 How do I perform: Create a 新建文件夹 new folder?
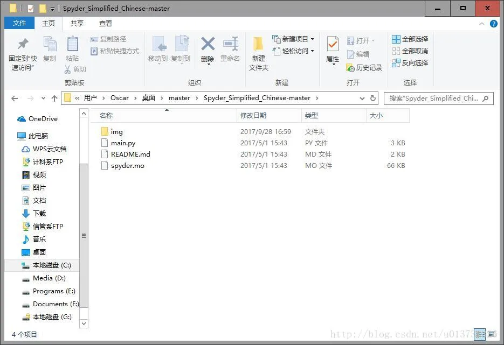[x=258, y=53]
